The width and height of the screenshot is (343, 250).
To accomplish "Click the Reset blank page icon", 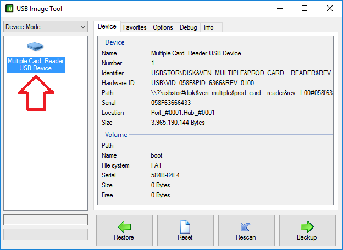I will coord(185,227).
